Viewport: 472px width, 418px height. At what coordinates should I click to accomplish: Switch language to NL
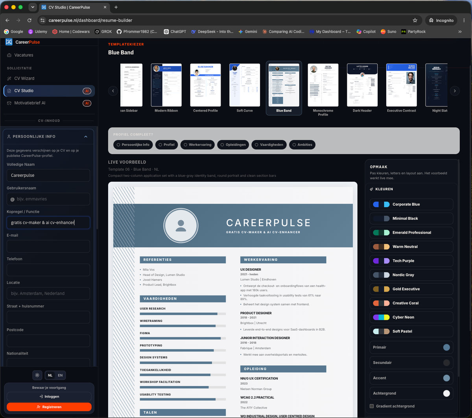point(50,375)
